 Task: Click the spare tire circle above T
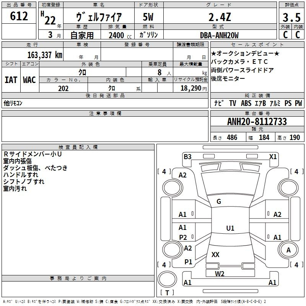[x=167, y=279]
